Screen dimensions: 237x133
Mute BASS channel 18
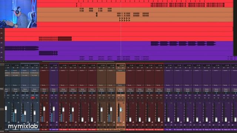167,98
